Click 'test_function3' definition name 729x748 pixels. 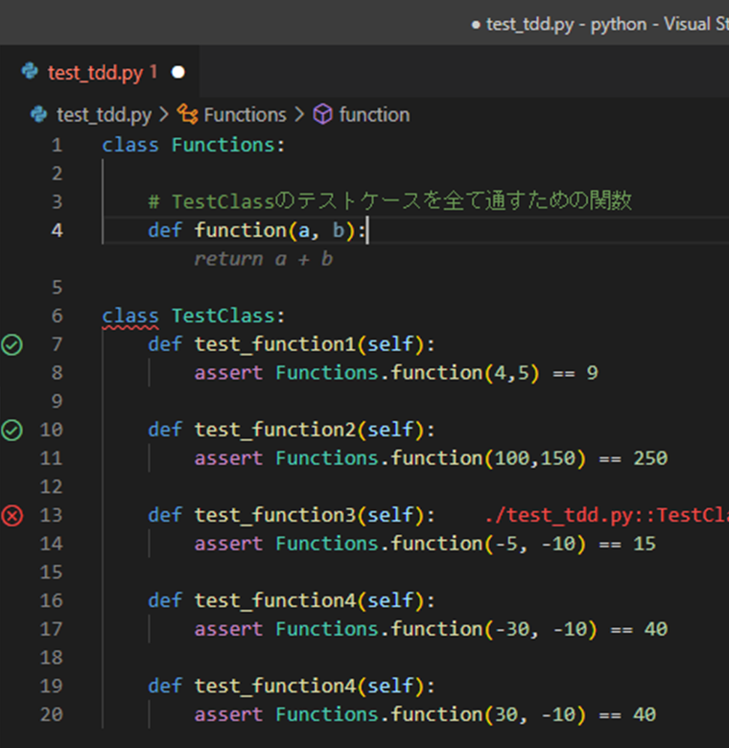coord(275,515)
